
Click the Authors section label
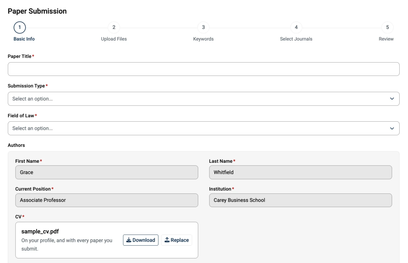point(16,145)
